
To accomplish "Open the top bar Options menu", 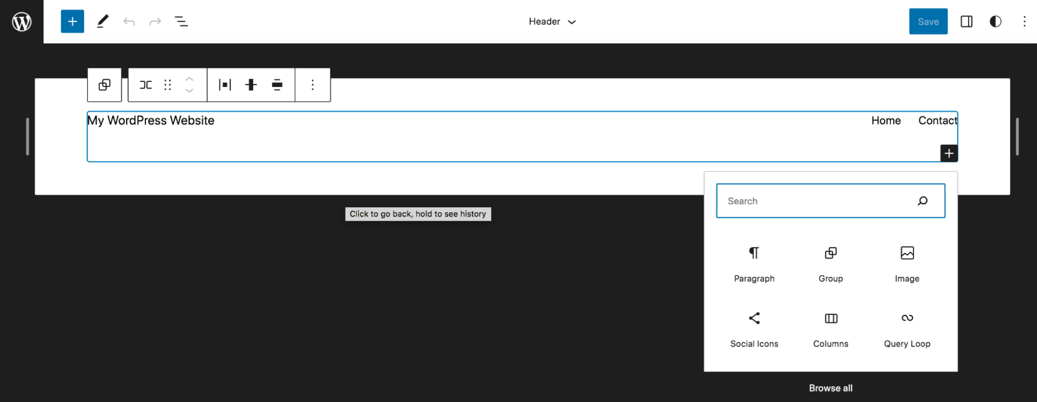I will [x=1024, y=21].
